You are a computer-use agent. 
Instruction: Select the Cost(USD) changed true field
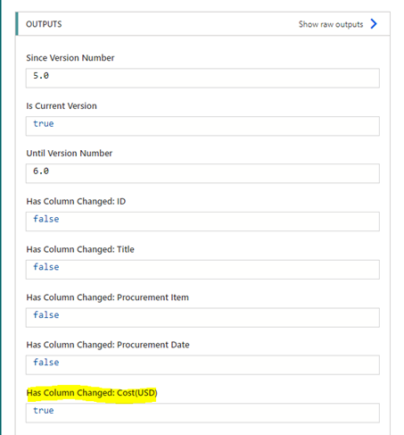tap(202, 413)
